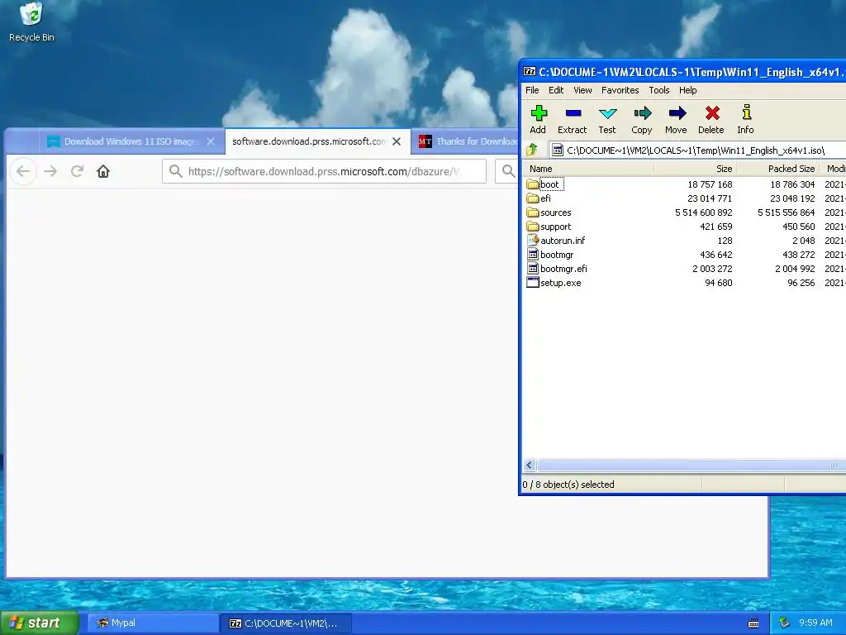Viewport: 846px width, 635px height.
Task: Open the View menu in 7-Zip
Action: [x=582, y=90]
